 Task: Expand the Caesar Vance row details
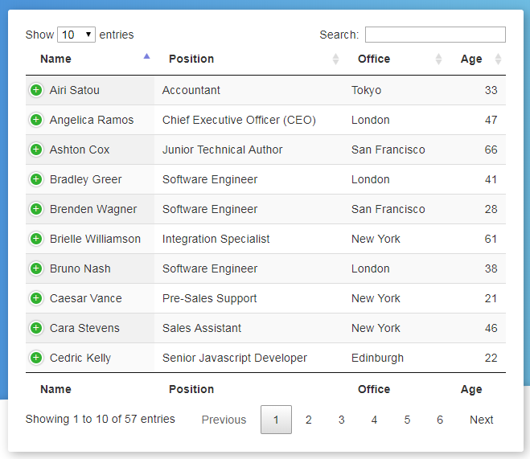point(36,298)
